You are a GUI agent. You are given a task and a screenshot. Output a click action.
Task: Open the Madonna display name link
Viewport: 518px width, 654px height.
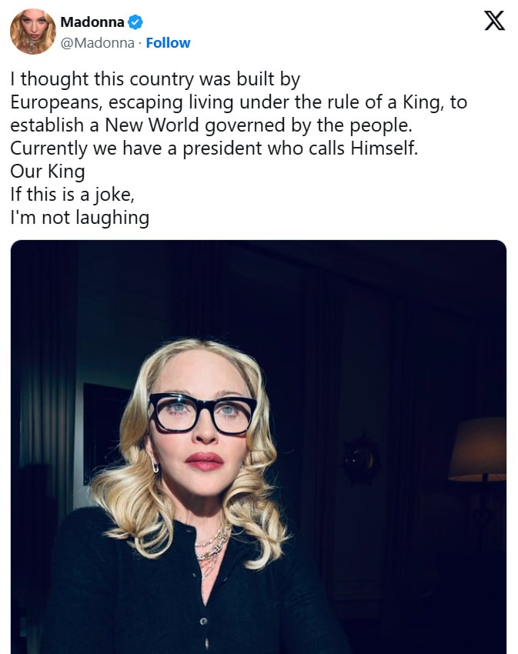click(x=92, y=22)
